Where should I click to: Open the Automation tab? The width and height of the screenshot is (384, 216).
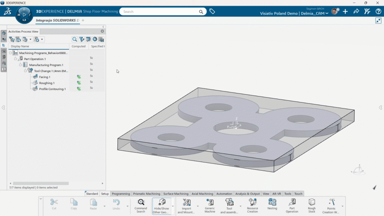pyautogui.click(x=224, y=193)
